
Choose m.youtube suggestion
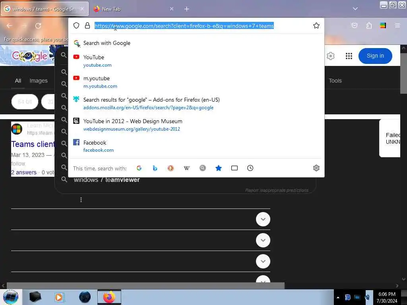click(196, 82)
